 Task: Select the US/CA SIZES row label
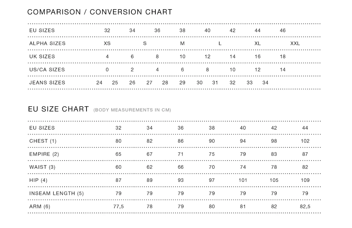pyautogui.click(x=47, y=70)
